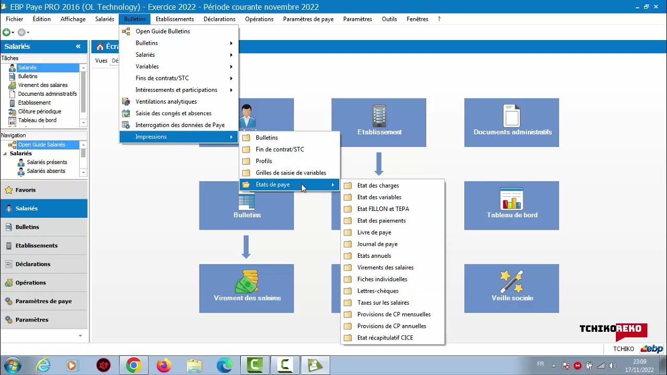Open Internet Explorer from the taskbar
Screen dimensions: 667x375
click(x=43, y=366)
